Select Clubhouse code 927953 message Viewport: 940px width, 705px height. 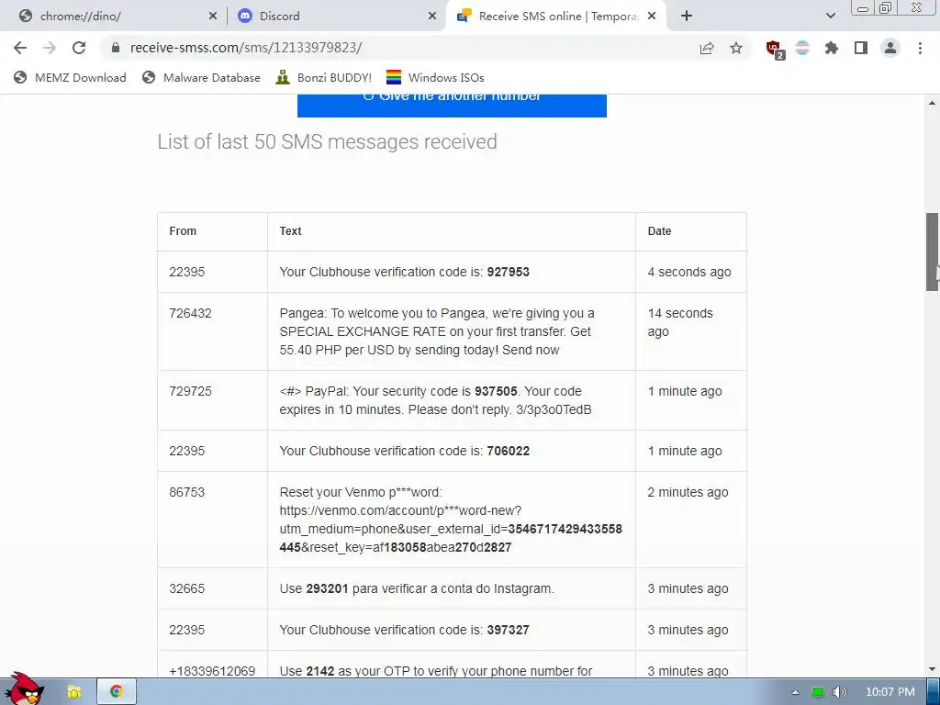tap(405, 272)
